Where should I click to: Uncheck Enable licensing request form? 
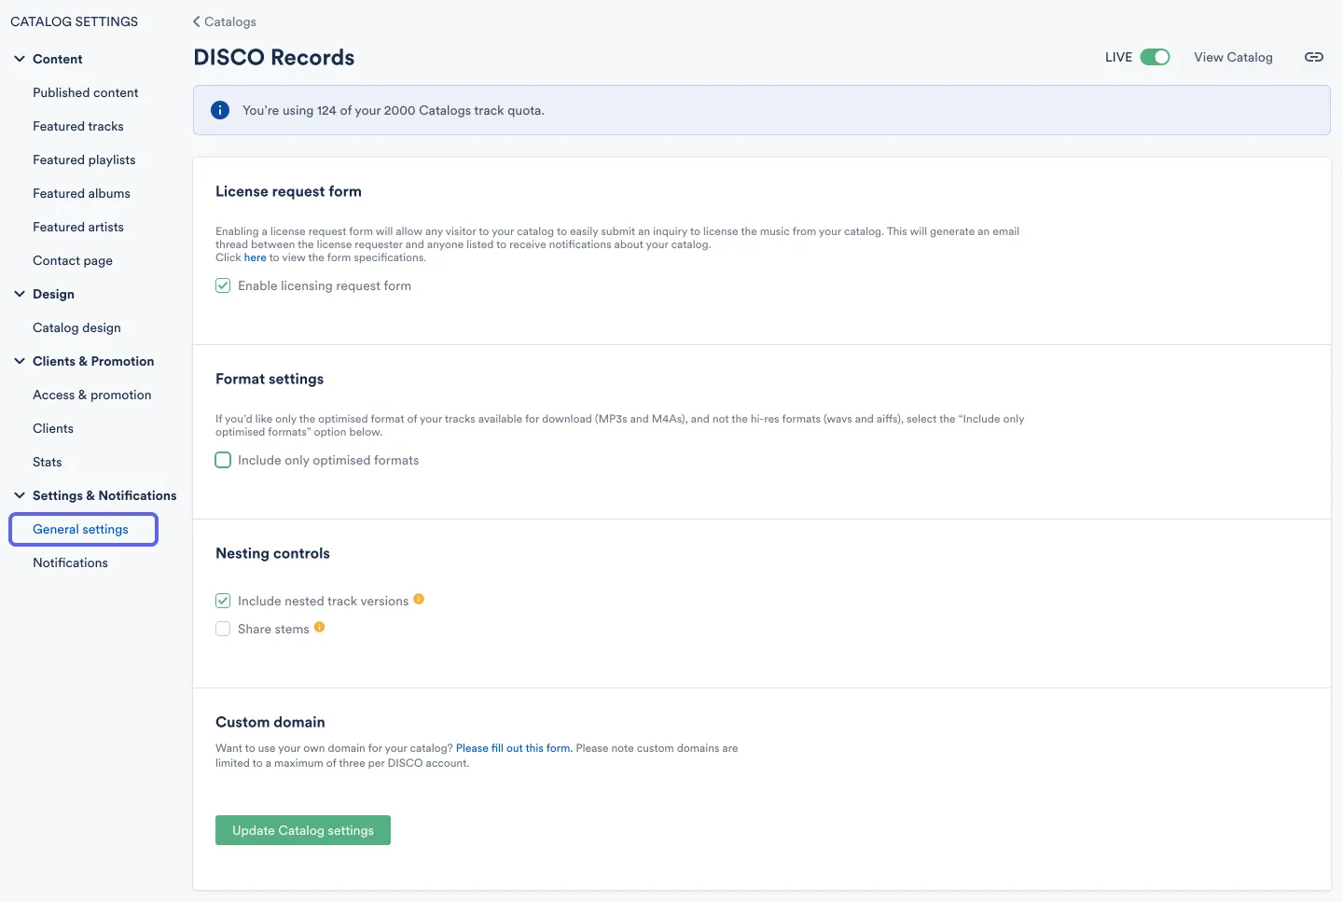pyautogui.click(x=223, y=285)
